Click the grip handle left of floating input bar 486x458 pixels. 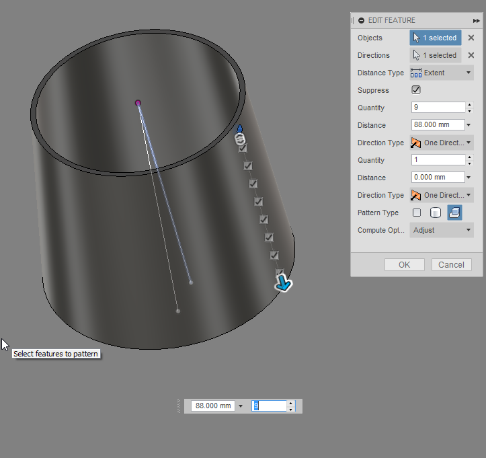tap(179, 406)
